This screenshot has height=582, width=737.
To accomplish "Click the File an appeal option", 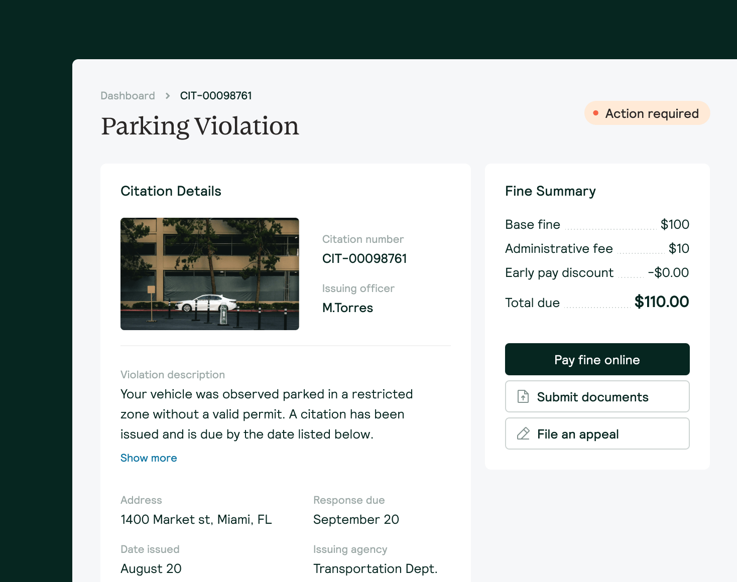I will 597,433.
